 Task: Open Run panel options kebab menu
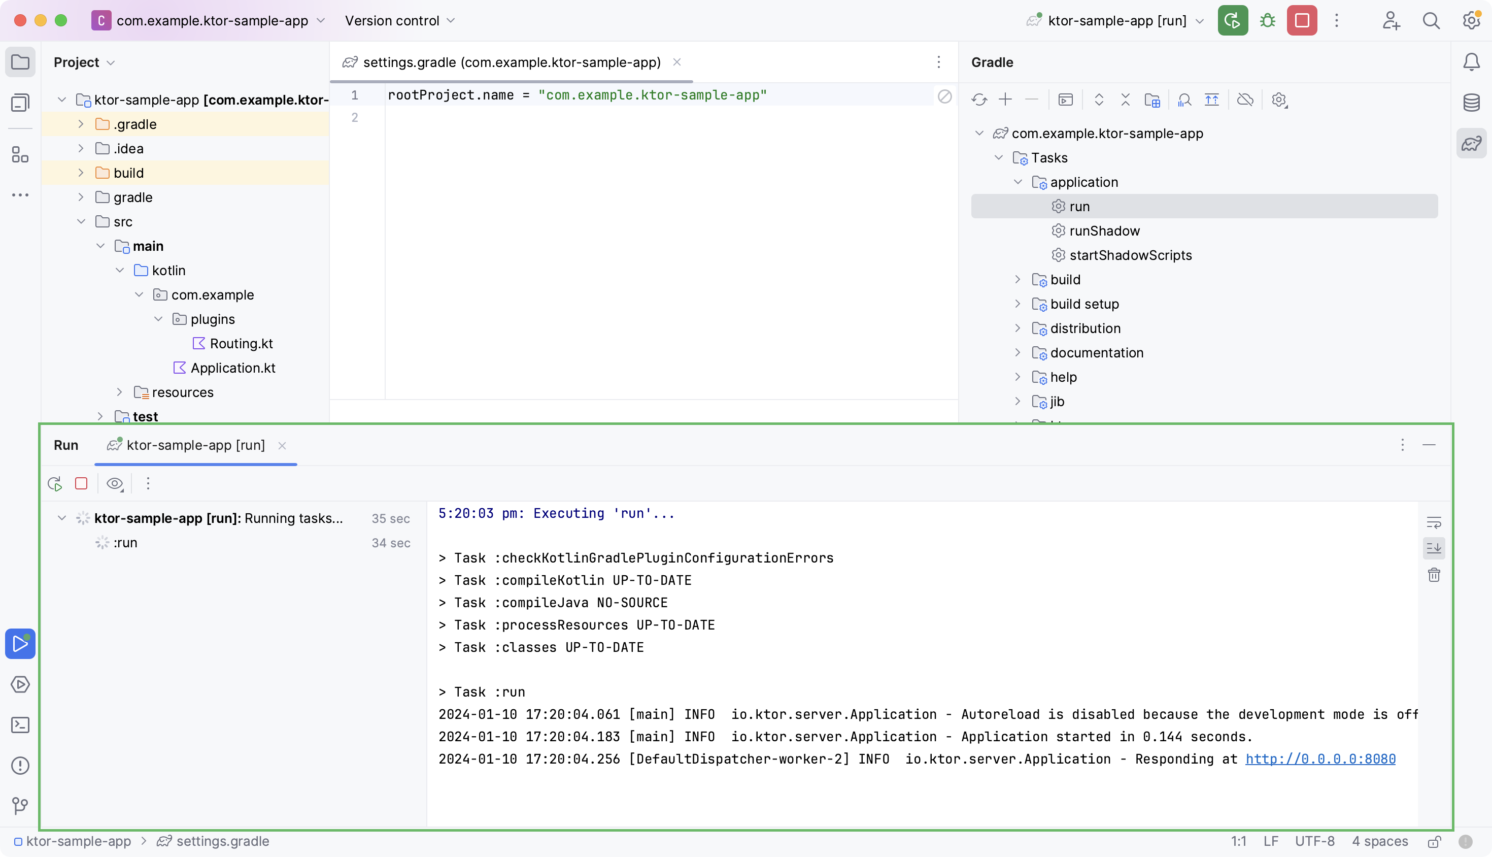1402,445
